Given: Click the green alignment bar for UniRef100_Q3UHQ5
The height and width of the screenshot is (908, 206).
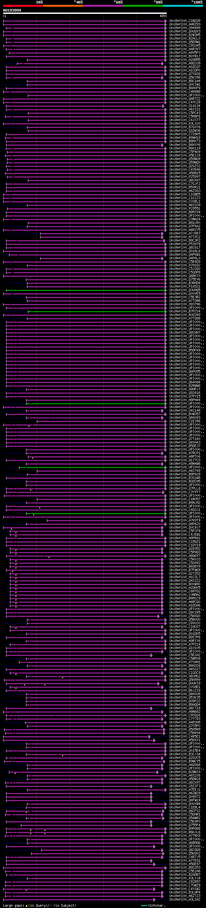Looking at the screenshot, I should click(x=86, y=290).
